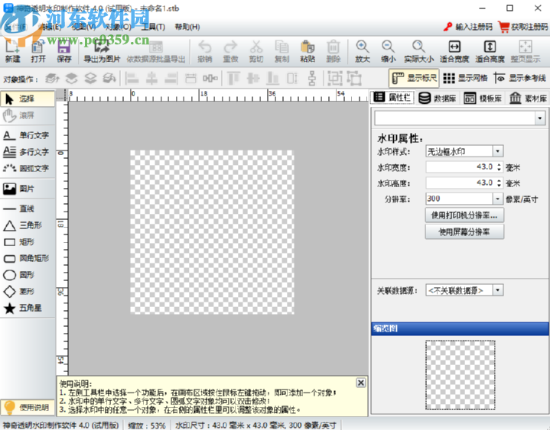Viewport: 550px width, 430px height.
Task: Select the 图片 image tool
Action: click(28, 188)
